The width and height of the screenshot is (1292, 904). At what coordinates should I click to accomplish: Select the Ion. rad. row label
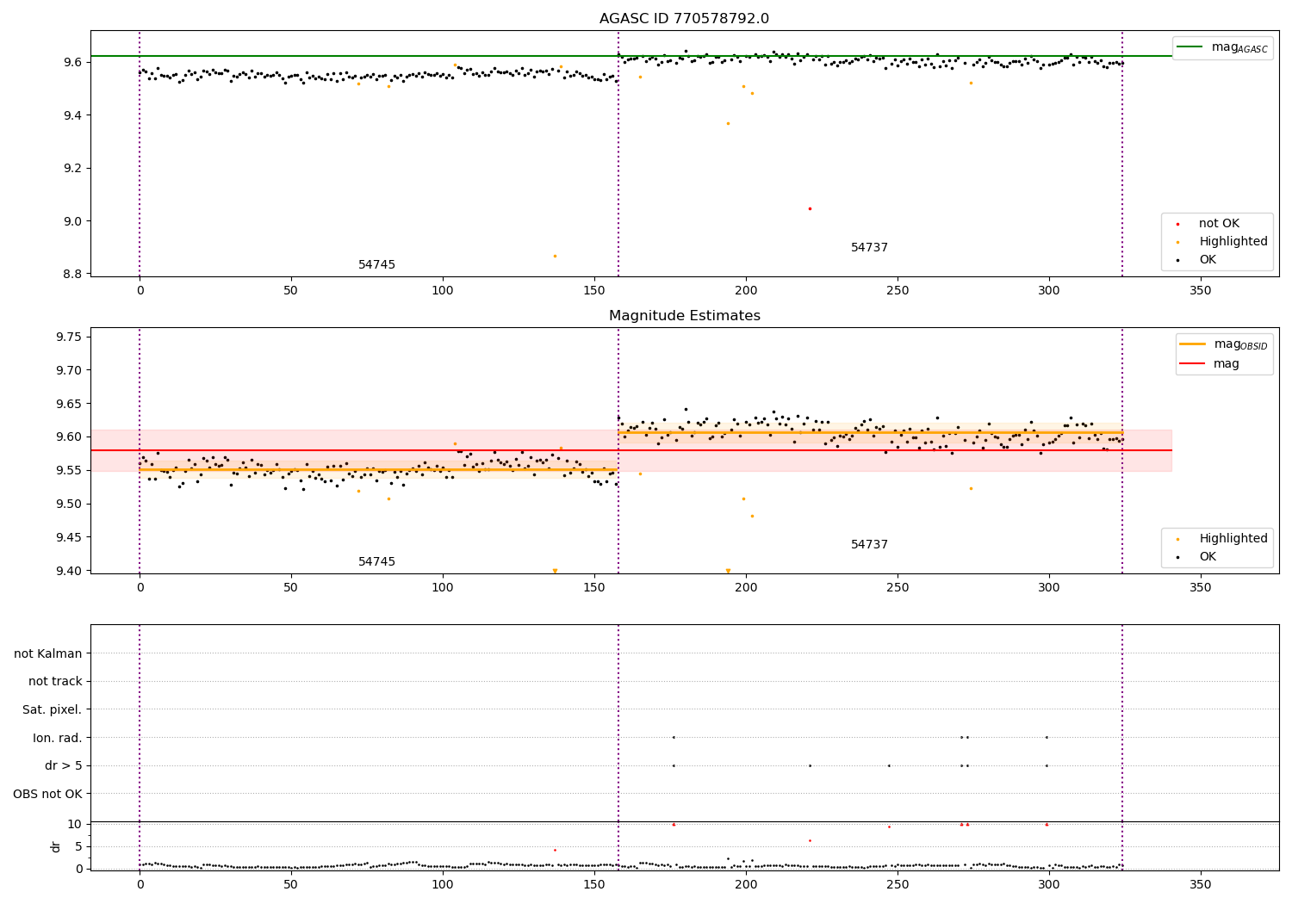click(58, 738)
